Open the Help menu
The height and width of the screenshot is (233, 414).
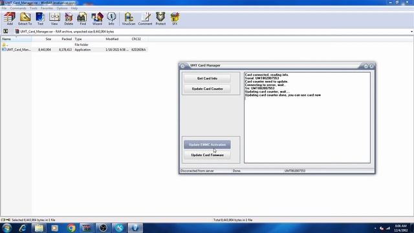74,8
